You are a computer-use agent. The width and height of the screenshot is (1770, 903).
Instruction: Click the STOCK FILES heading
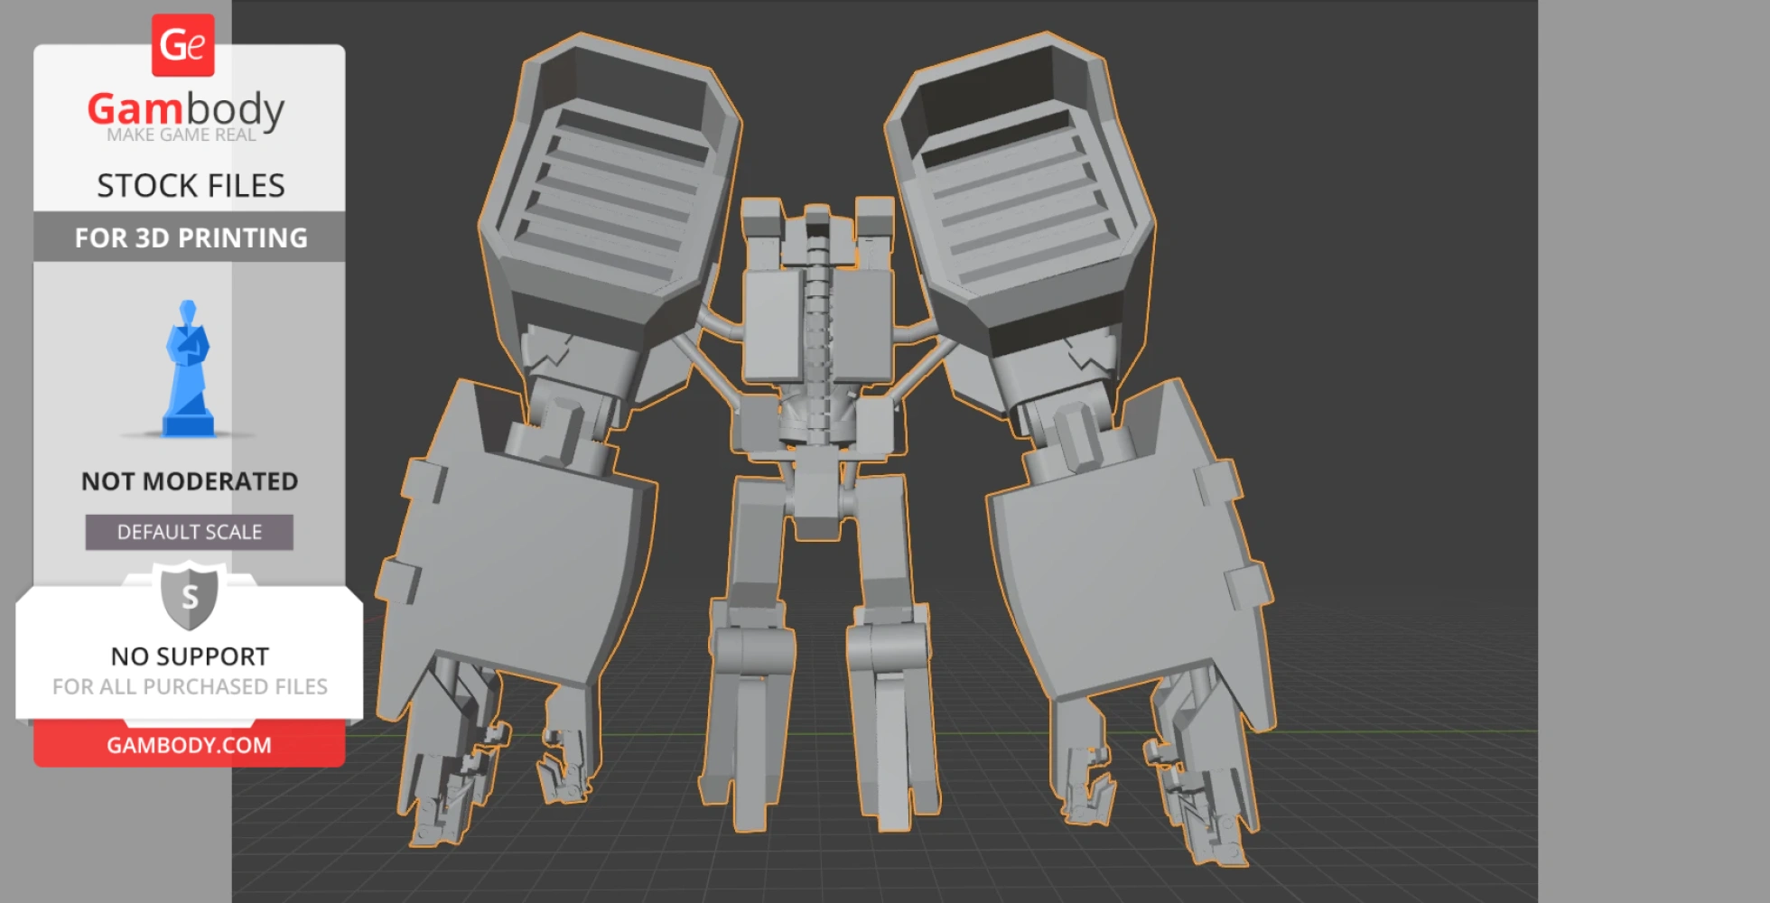pos(191,185)
